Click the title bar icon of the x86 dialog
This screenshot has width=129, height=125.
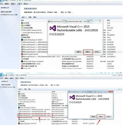pos(49,21)
